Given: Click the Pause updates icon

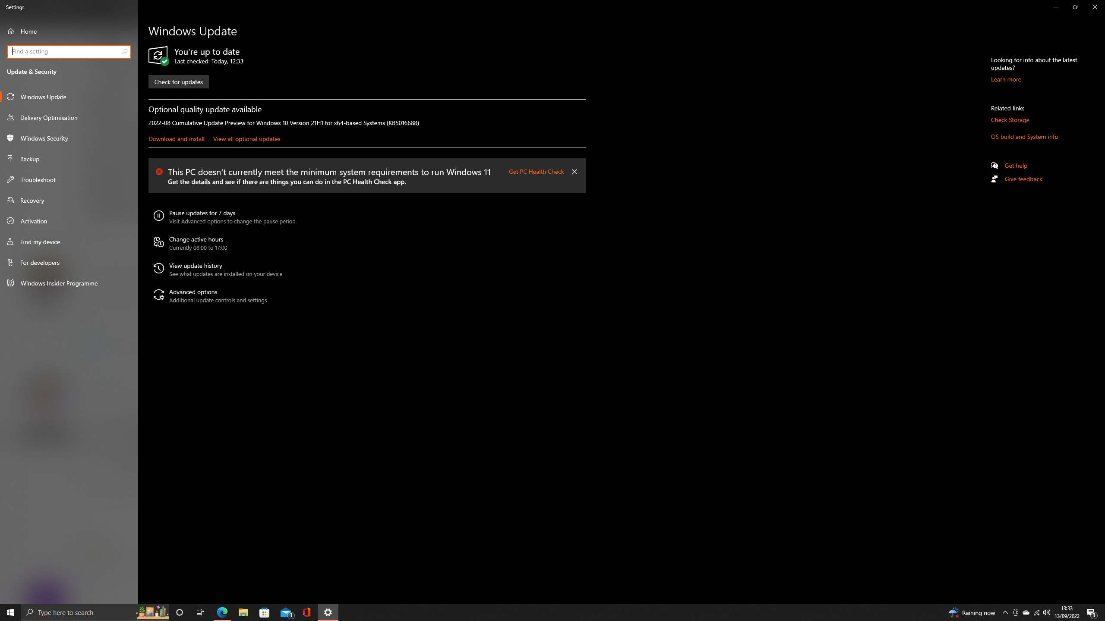Looking at the screenshot, I should (x=158, y=216).
